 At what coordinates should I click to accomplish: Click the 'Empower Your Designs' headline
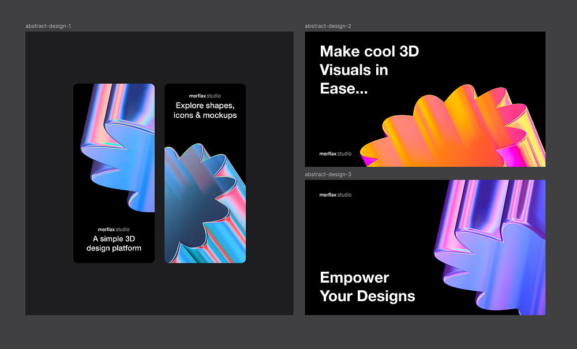367,287
